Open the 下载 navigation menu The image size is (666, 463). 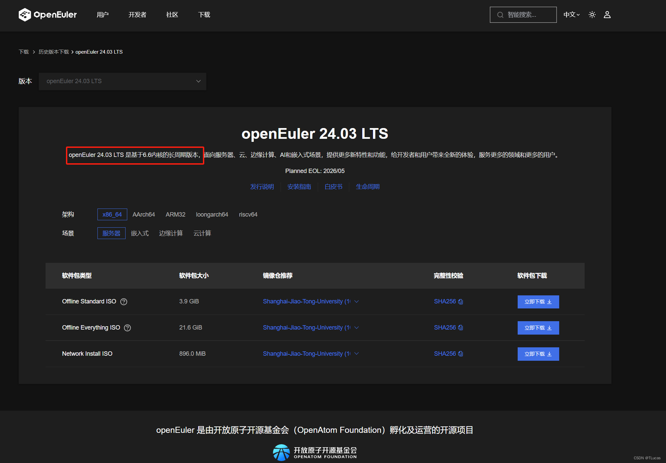click(x=204, y=15)
